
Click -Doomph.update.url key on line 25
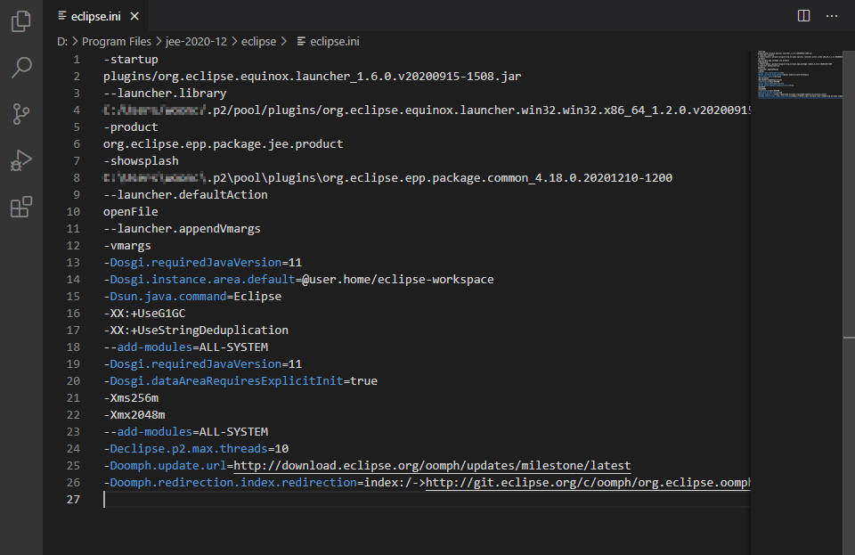click(165, 465)
